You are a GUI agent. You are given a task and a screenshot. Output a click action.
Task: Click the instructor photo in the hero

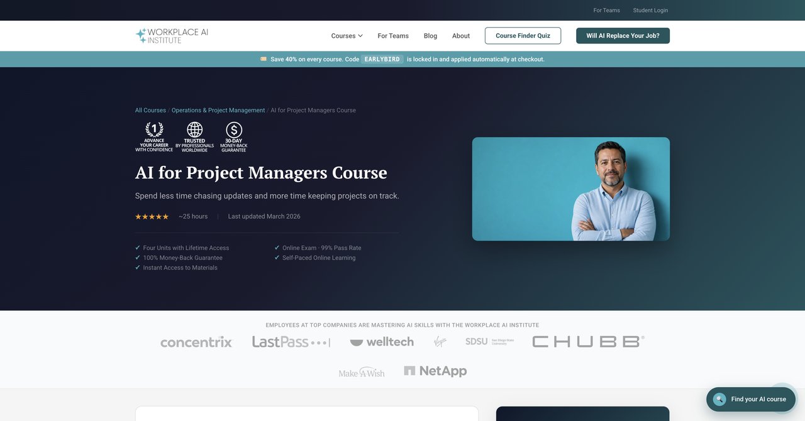click(571, 189)
